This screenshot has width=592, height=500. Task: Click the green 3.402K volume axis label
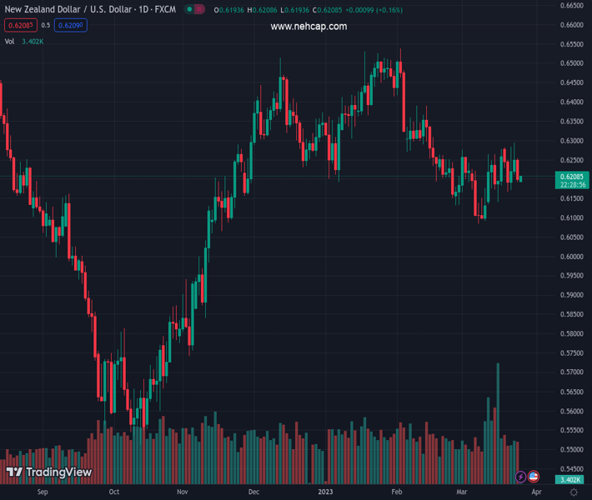pyautogui.click(x=571, y=480)
